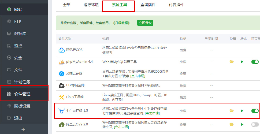
Task: Click the 七牛云存储 bull logo icon
Action: point(62,111)
